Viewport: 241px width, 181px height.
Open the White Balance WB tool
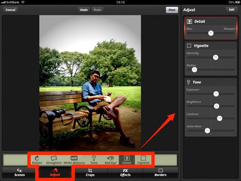[74, 160]
